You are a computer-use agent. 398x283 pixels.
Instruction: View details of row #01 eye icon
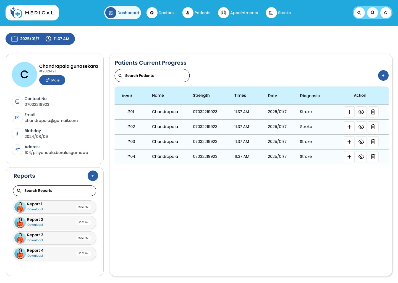coord(361,112)
